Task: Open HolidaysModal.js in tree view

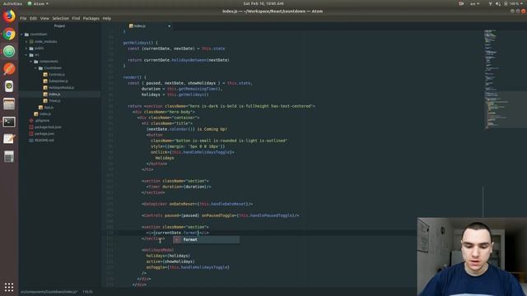Action: [x=61, y=88]
